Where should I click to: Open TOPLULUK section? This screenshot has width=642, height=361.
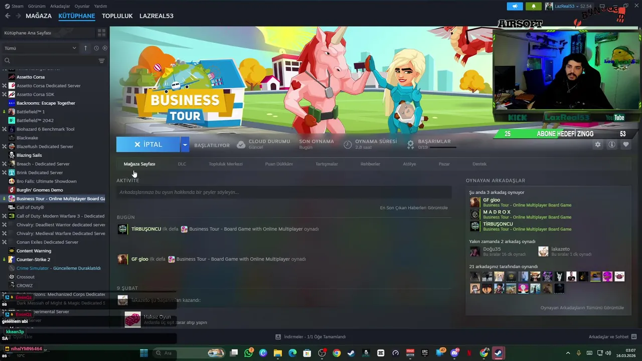pos(117,16)
